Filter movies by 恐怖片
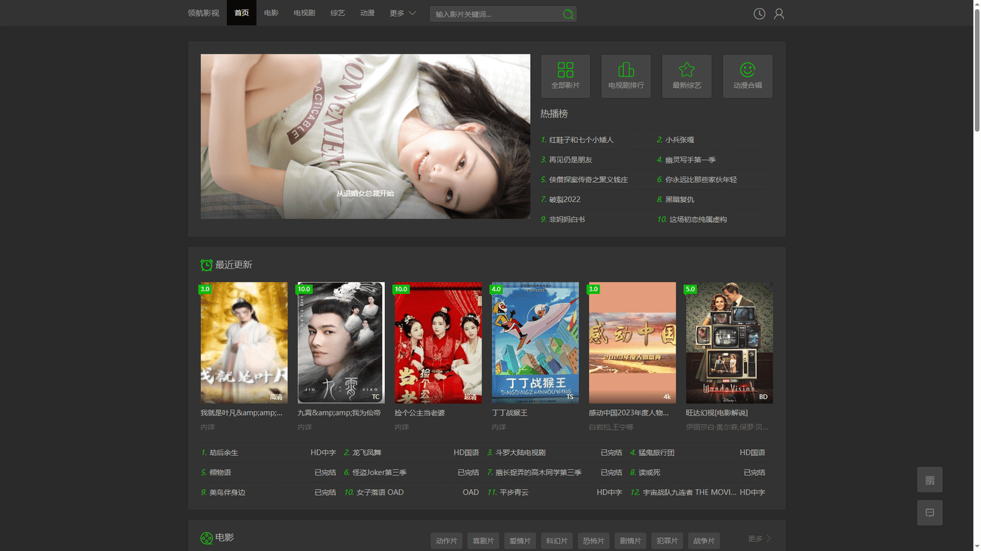Image resolution: width=981 pixels, height=551 pixels. pos(593,541)
